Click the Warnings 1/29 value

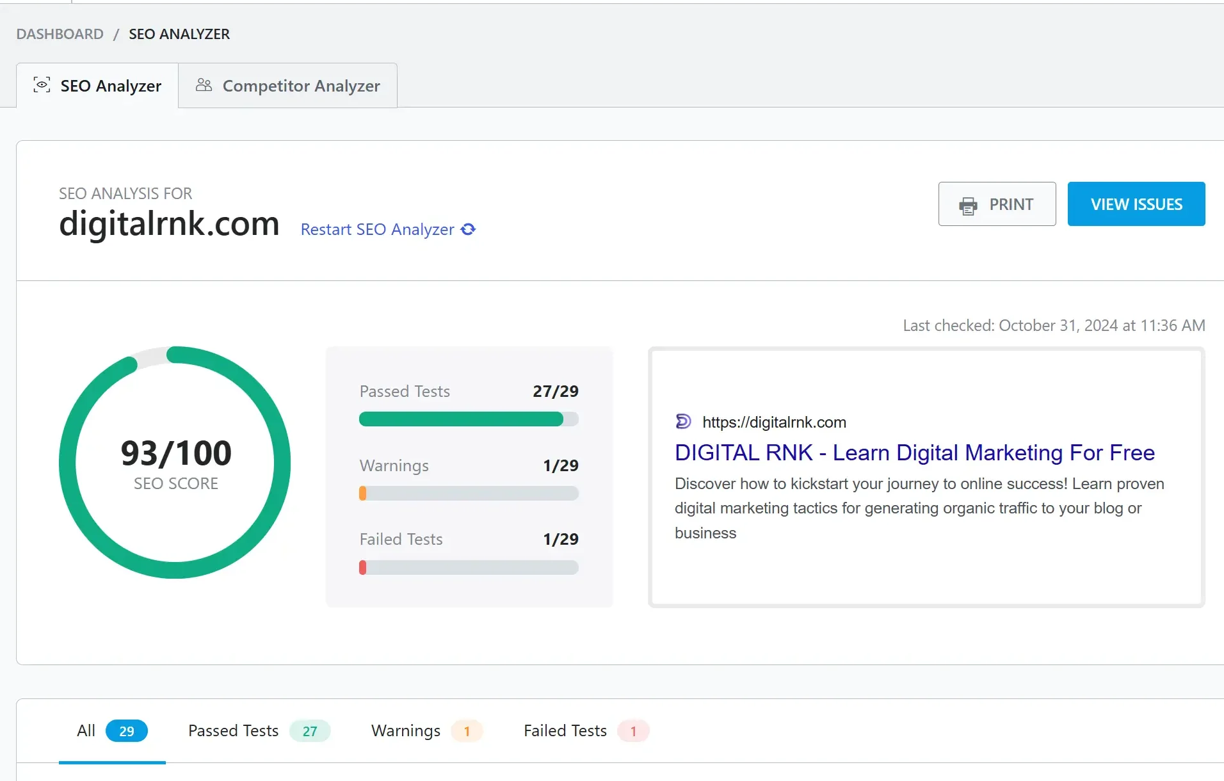tap(561, 465)
